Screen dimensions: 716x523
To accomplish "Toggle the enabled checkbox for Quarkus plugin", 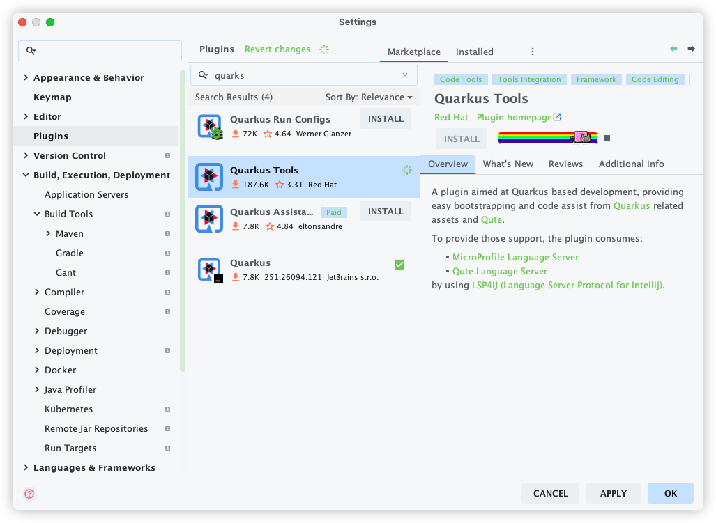I will pos(399,265).
